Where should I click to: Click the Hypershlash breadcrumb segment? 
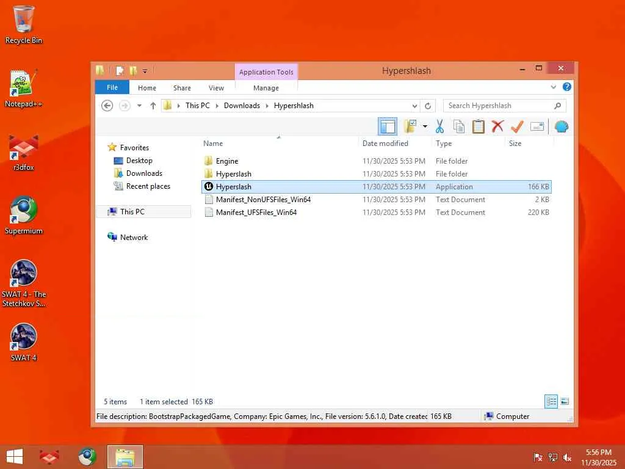294,106
